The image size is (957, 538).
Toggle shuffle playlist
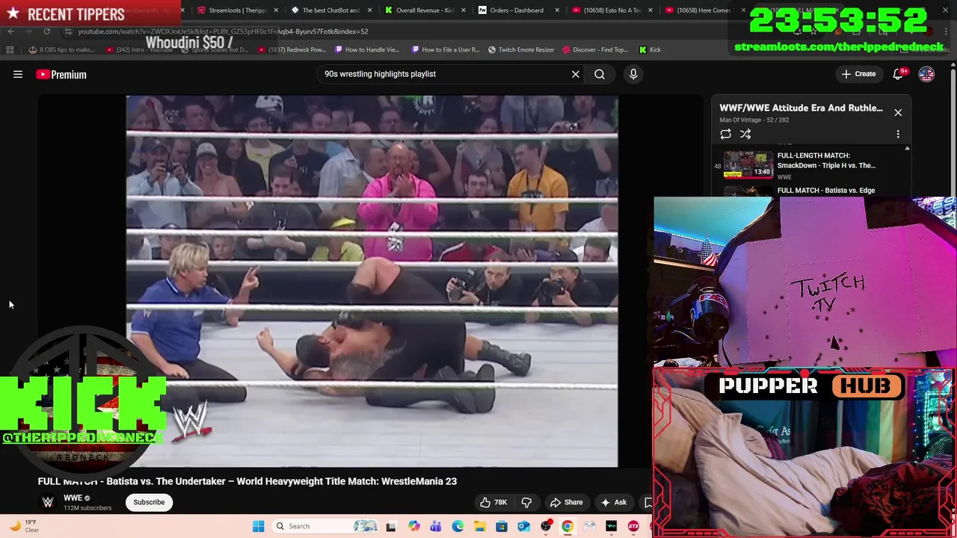[745, 134]
